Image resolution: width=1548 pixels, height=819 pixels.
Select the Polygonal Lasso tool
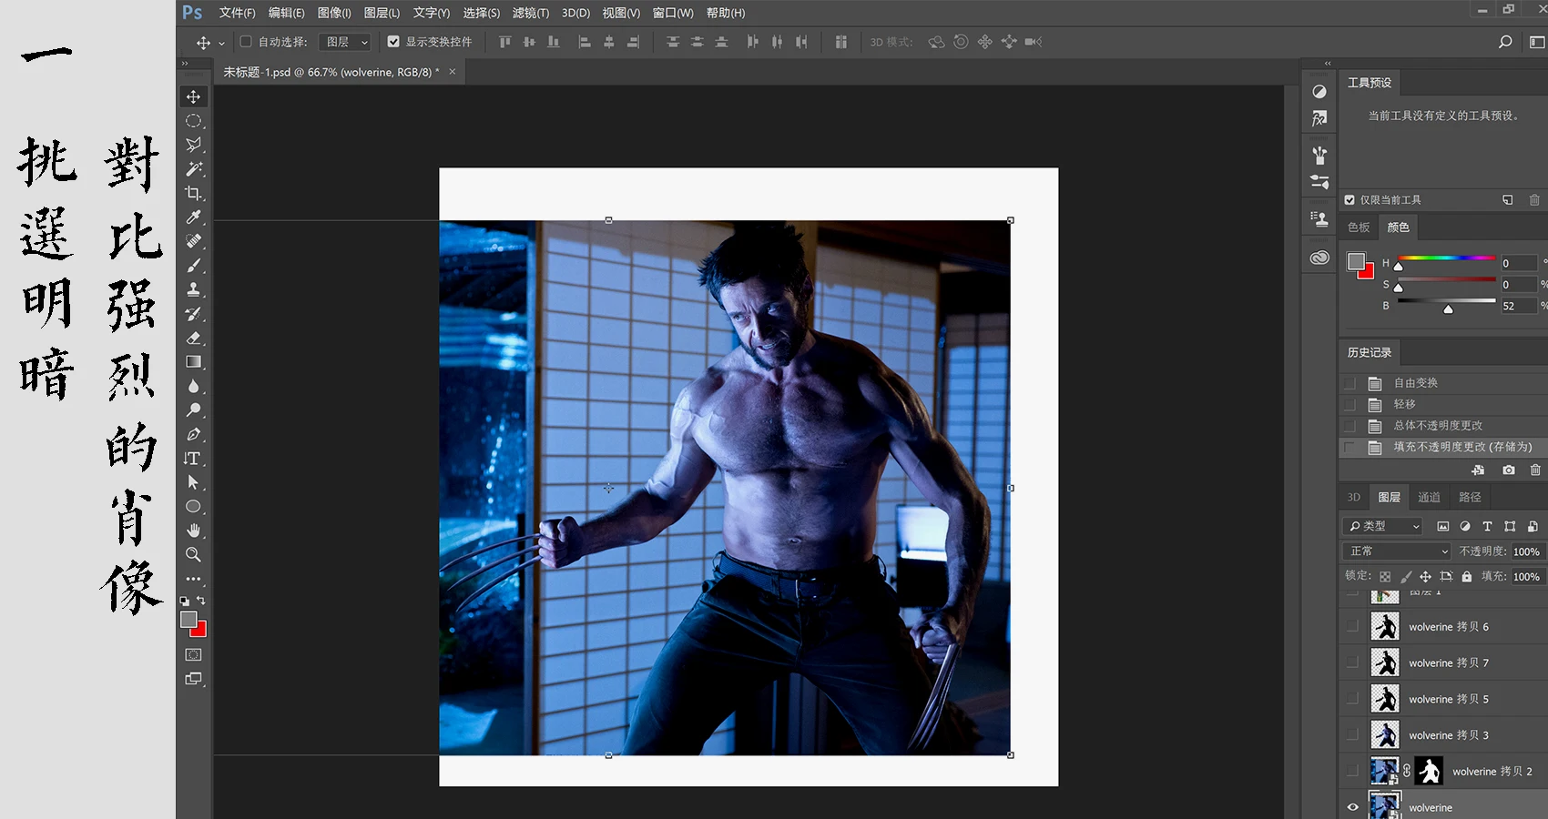point(193,145)
